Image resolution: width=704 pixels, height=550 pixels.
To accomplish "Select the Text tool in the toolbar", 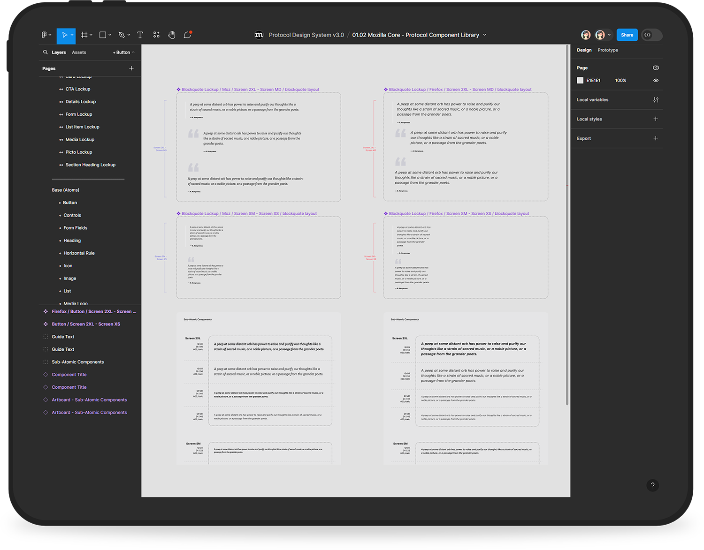I will click(140, 35).
